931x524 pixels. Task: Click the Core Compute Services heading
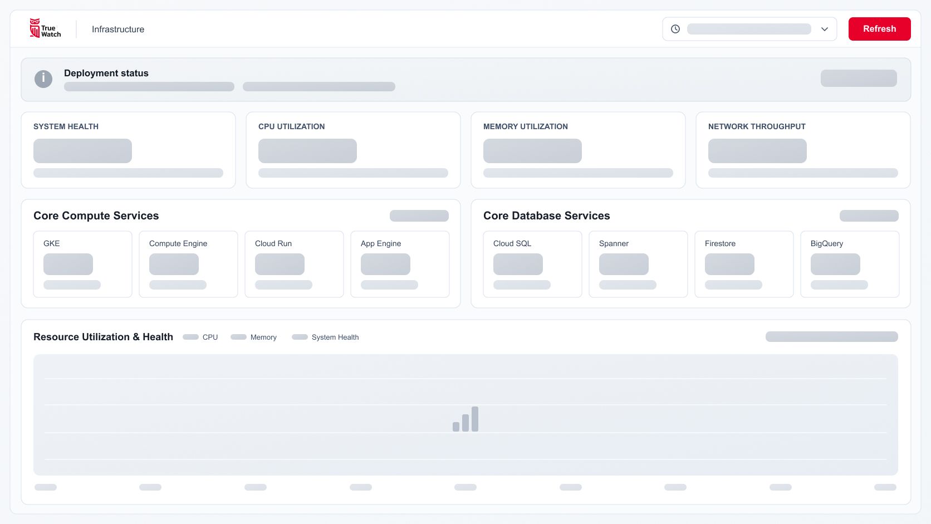(96, 216)
